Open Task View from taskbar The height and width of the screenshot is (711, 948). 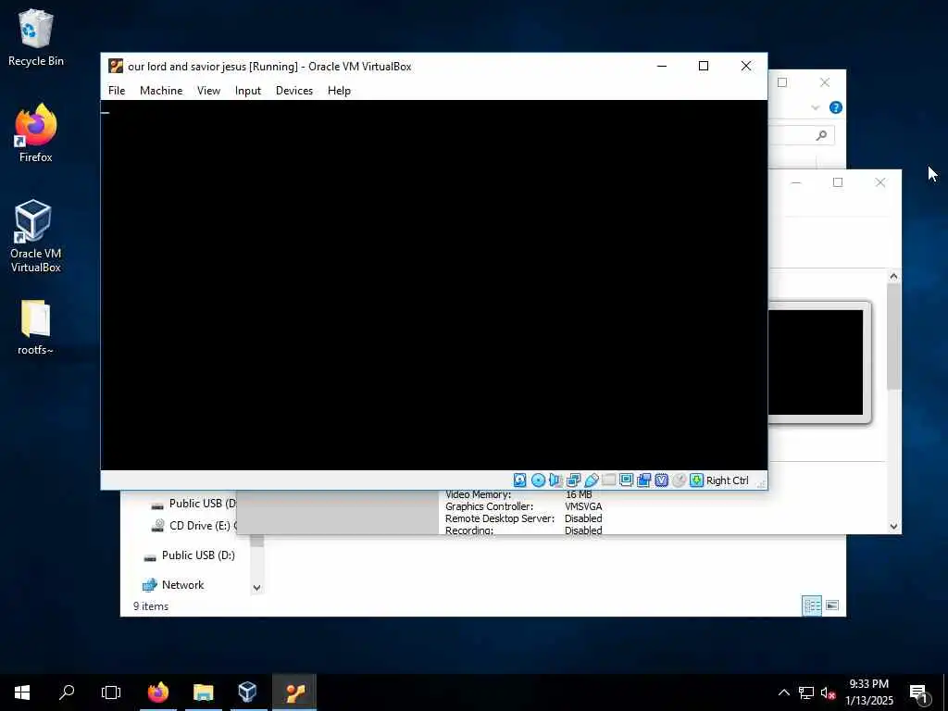(111, 692)
